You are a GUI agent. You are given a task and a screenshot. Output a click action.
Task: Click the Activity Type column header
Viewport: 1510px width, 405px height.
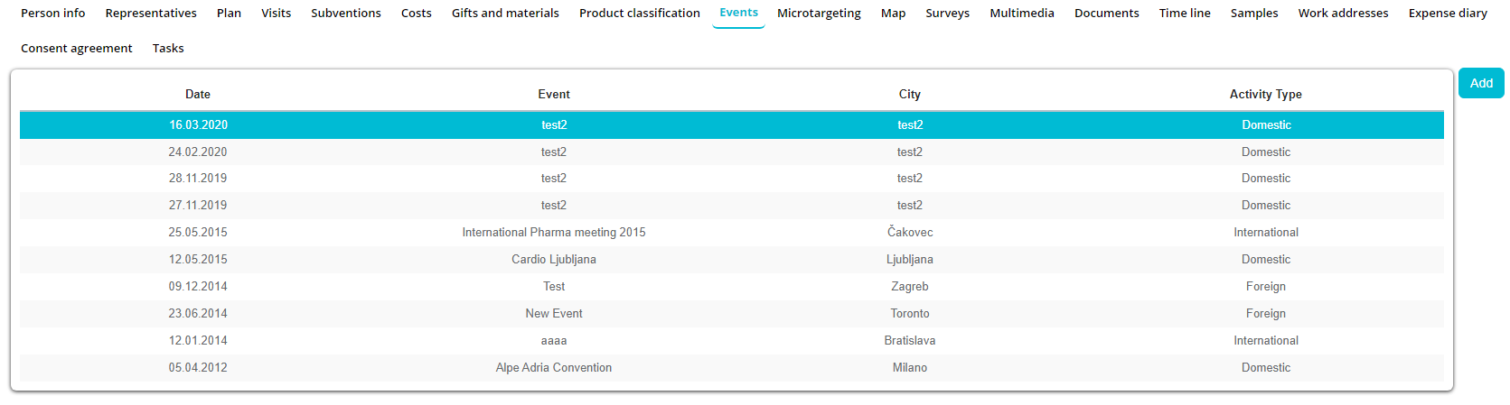[1265, 95]
